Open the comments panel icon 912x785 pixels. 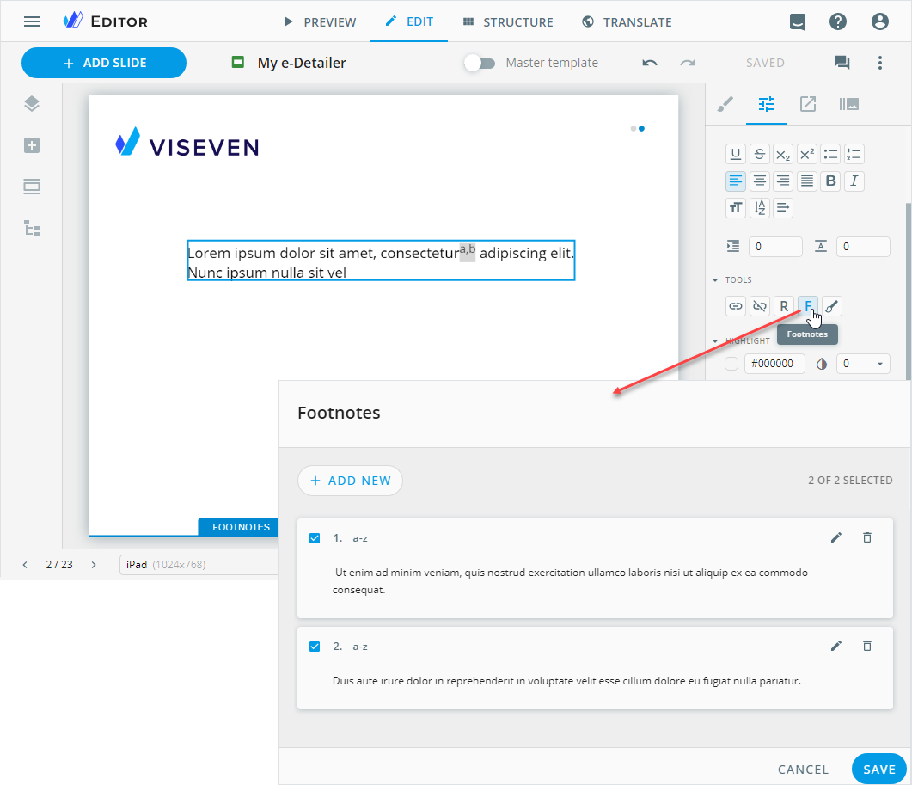[842, 63]
